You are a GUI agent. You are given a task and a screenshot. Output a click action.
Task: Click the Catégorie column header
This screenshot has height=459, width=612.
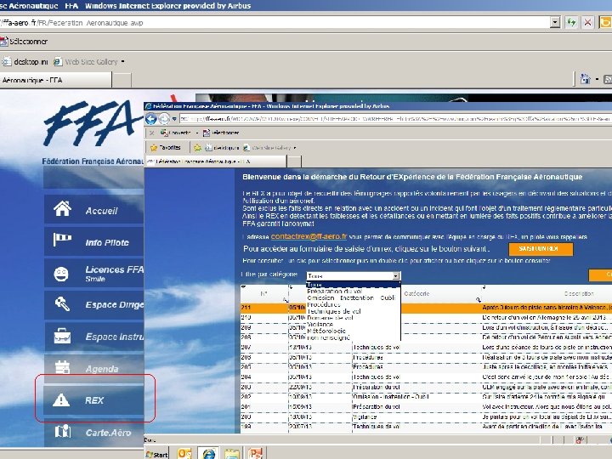416,293
